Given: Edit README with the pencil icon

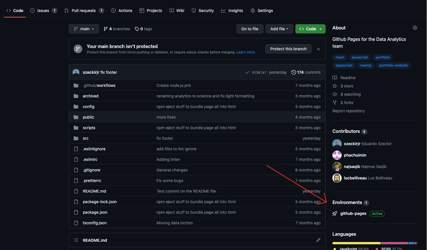Looking at the screenshot, I should point(318,240).
